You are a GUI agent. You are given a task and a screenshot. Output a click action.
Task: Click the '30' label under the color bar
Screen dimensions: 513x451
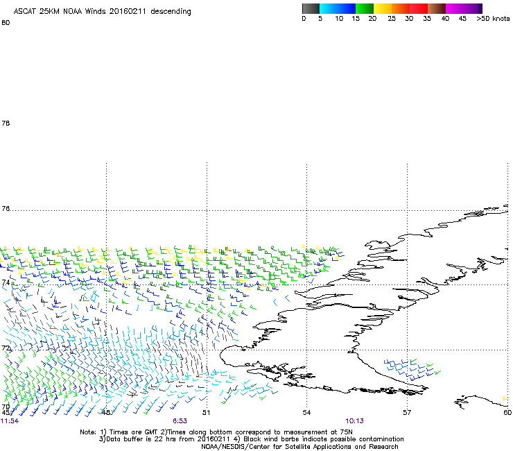pos(409,19)
